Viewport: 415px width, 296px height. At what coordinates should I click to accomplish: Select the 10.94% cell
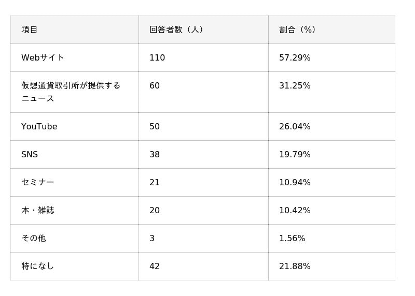tap(295, 183)
